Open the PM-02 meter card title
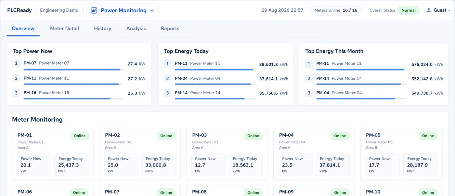This screenshot has width=455, height=196. pyautogui.click(x=112, y=135)
